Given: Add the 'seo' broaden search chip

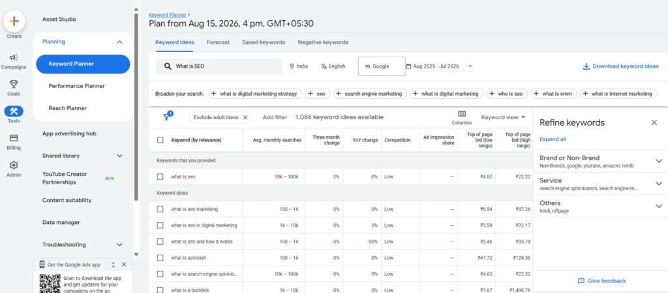Looking at the screenshot, I should pyautogui.click(x=318, y=94).
